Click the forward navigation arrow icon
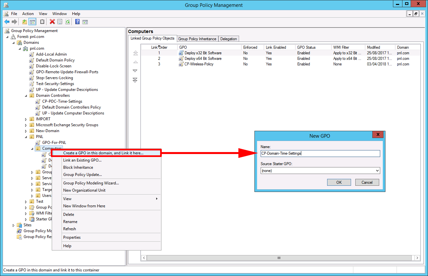 pyautogui.click(x=14, y=22)
